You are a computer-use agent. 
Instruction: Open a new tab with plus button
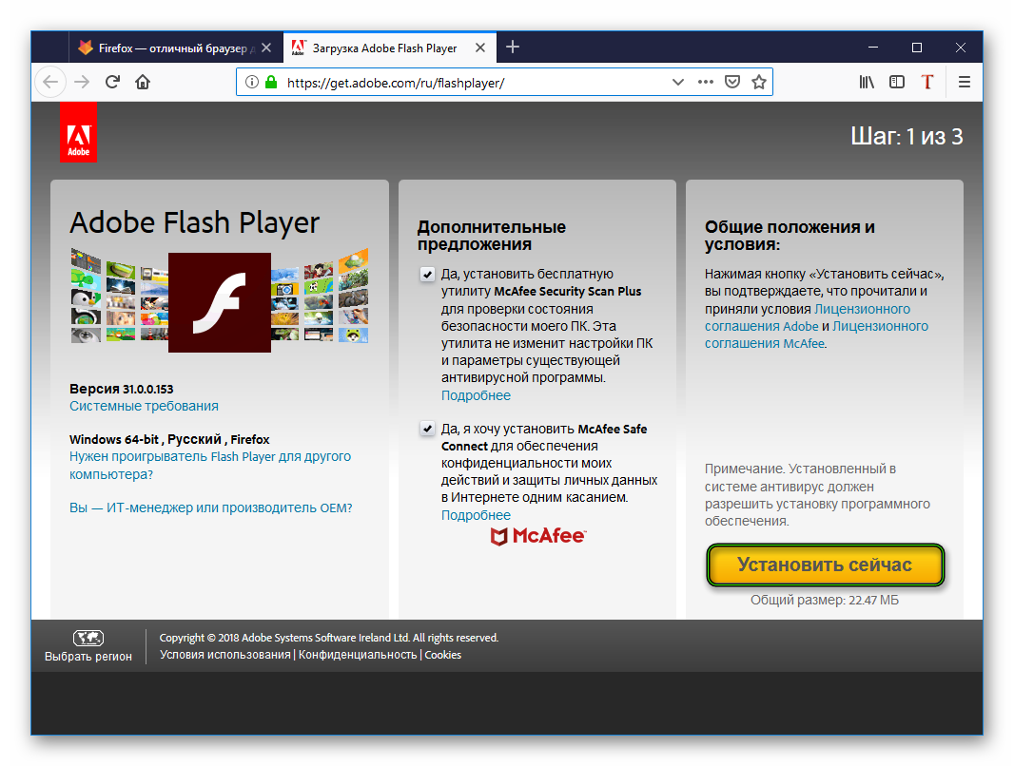click(x=513, y=48)
